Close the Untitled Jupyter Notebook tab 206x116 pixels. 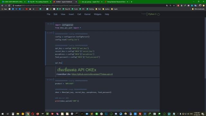(76, 2)
